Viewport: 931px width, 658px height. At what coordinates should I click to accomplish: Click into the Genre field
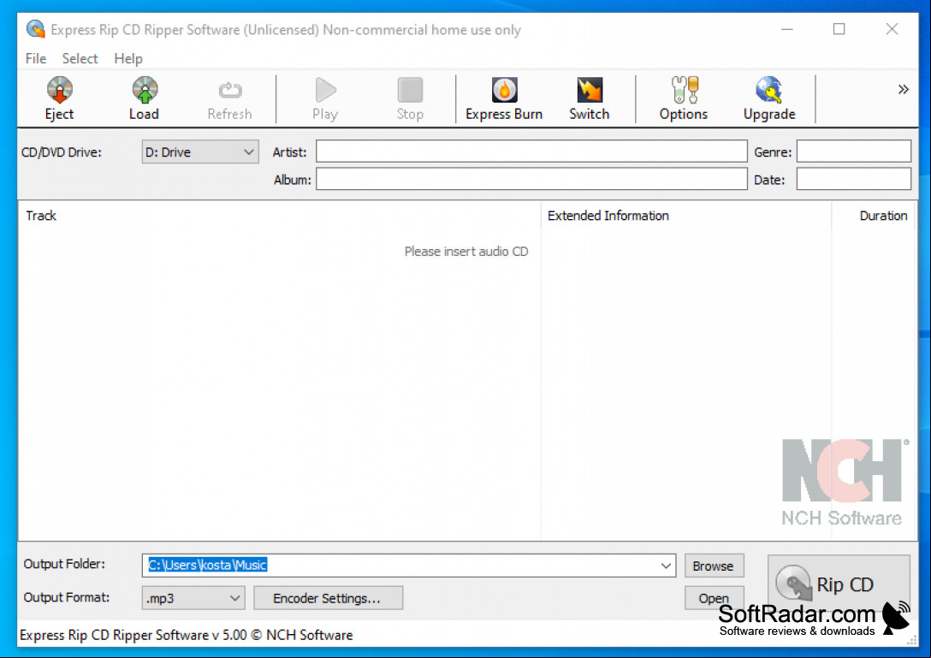[x=854, y=151]
